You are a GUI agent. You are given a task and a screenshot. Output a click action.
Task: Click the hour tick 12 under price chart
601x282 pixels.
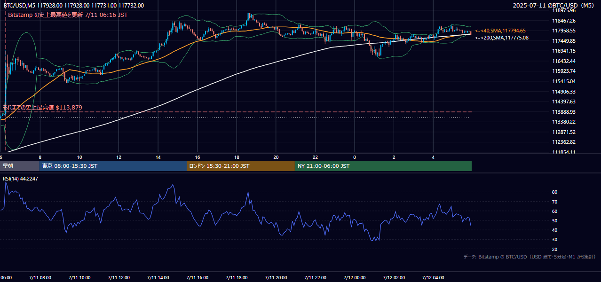tap(119, 157)
